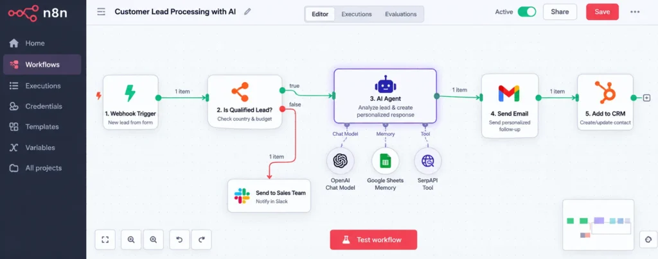658x259 pixels.
Task: Click the minimap overview panel
Action: 598,225
